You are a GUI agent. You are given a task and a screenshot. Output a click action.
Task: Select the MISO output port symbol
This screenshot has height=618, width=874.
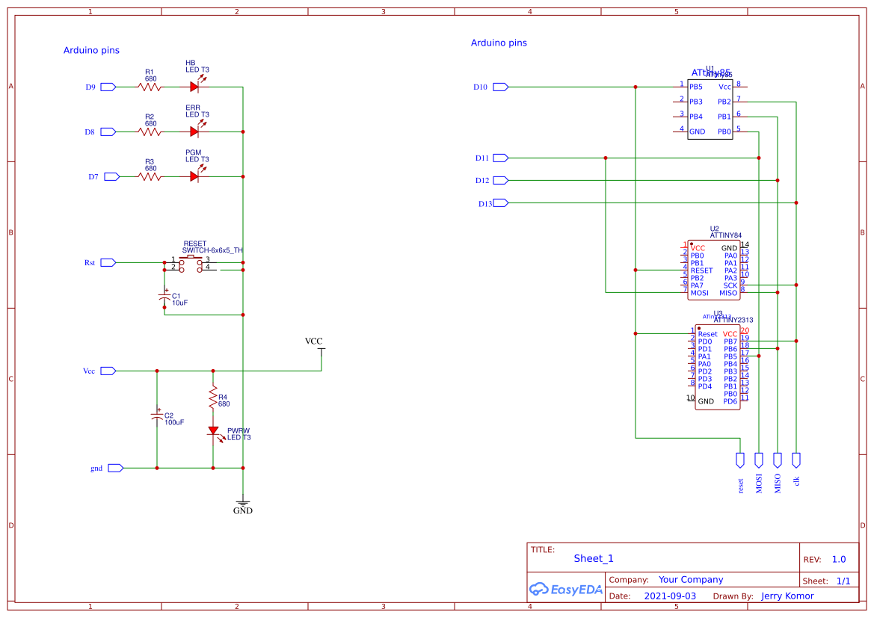pos(778,460)
